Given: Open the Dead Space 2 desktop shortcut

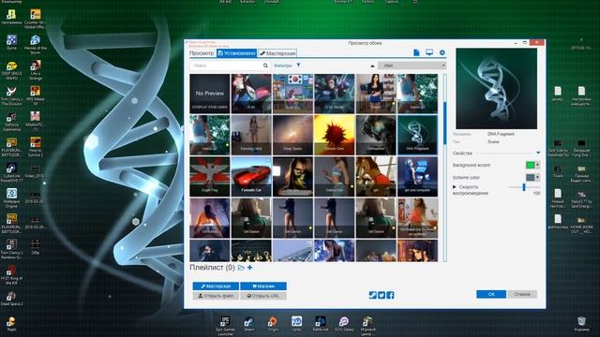Looking at the screenshot, I should 11,299.
